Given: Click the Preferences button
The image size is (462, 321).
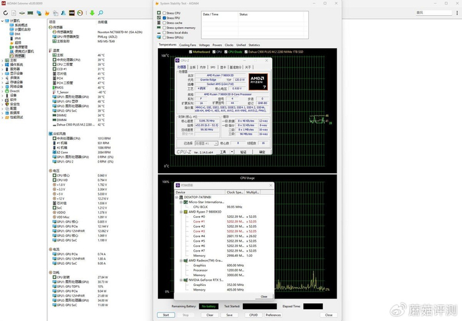Looking at the screenshot, I should 273,315.
